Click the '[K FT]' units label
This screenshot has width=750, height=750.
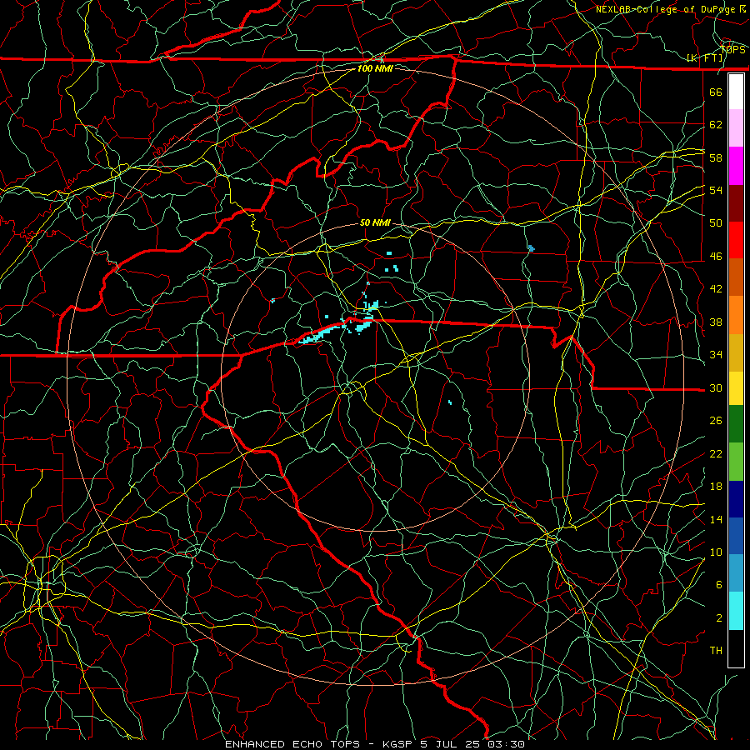coord(705,58)
